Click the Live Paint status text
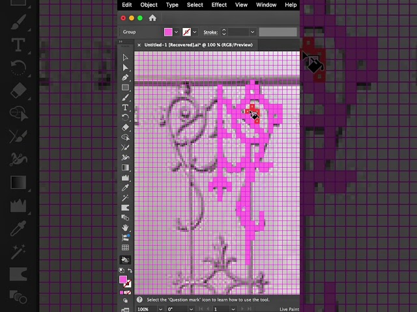The height and width of the screenshot is (312, 417). 289,309
